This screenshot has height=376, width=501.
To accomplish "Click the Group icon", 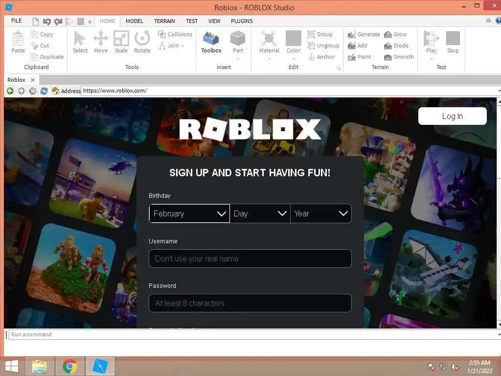I will 311,34.
